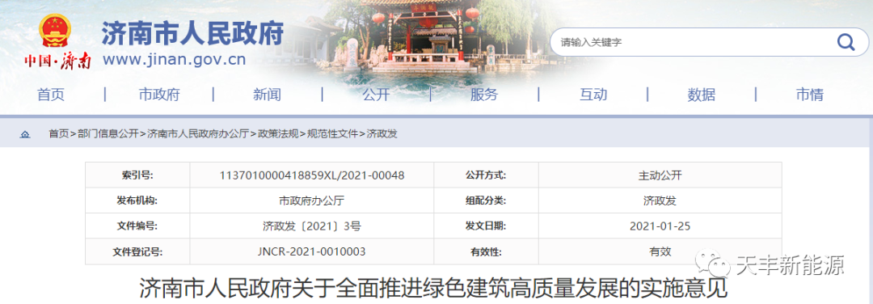This screenshot has width=873, height=304.
Task: Open the 服务 navigation item
Action: coord(484,95)
